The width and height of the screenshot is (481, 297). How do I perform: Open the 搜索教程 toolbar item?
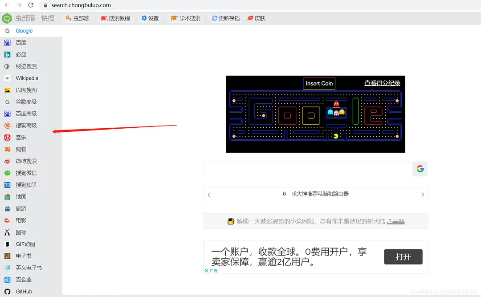tap(115, 18)
